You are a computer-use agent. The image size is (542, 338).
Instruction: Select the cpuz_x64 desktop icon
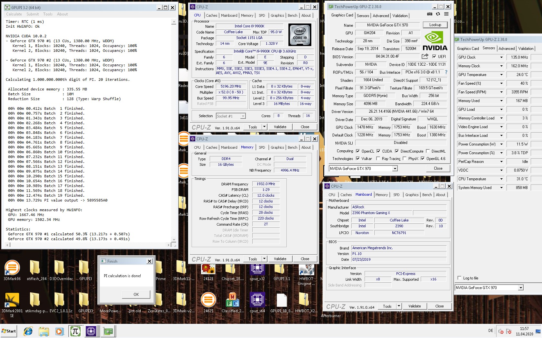(x=257, y=303)
